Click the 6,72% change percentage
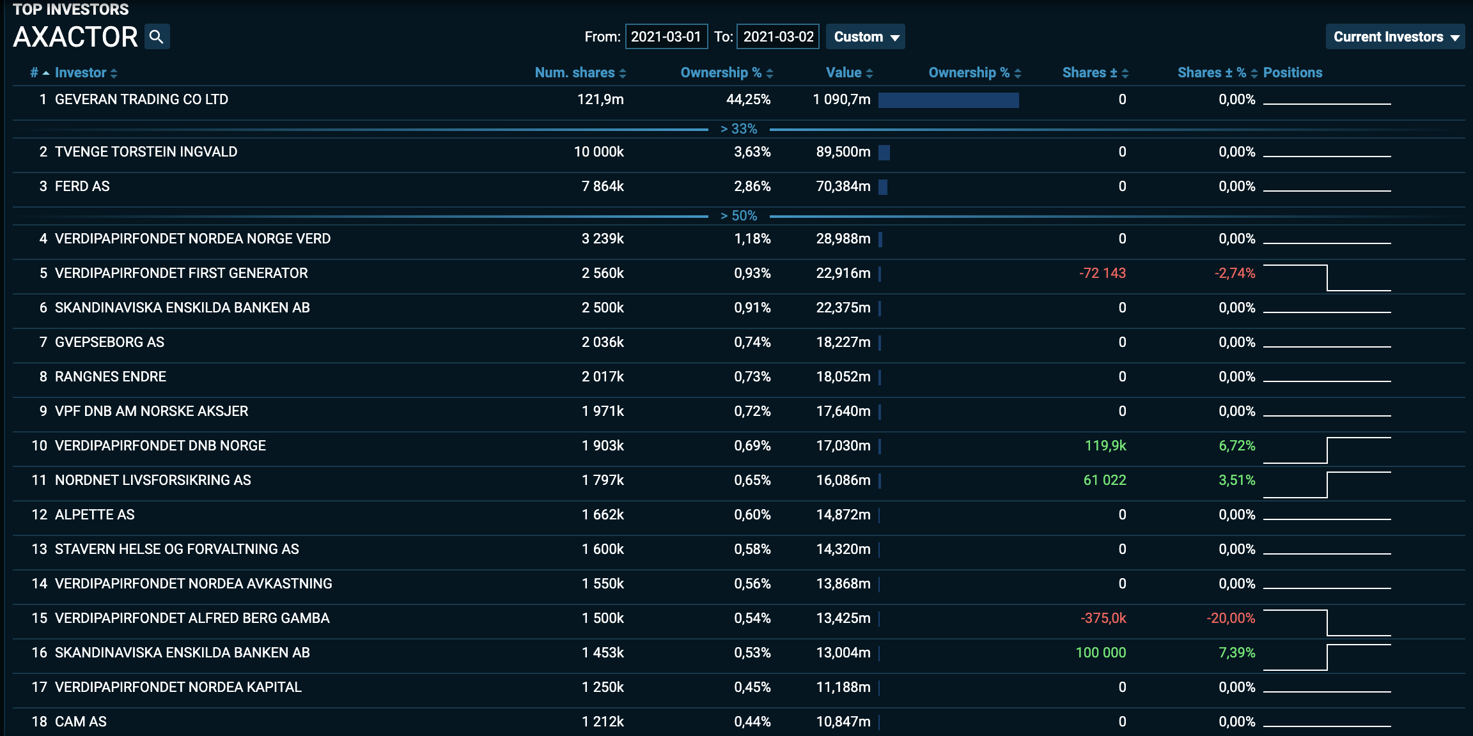The image size is (1473, 736). tap(1237, 446)
